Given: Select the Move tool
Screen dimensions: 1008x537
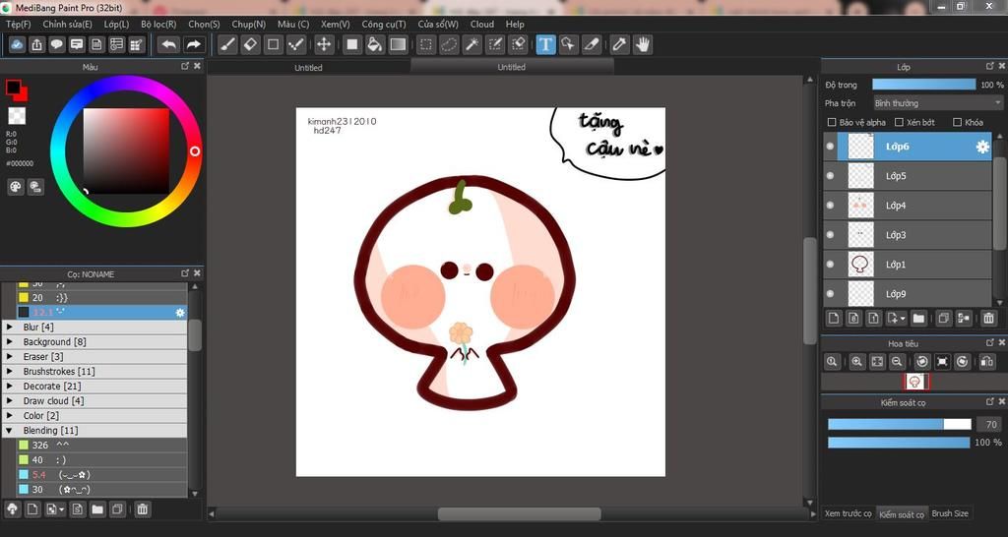Looking at the screenshot, I should (x=324, y=44).
